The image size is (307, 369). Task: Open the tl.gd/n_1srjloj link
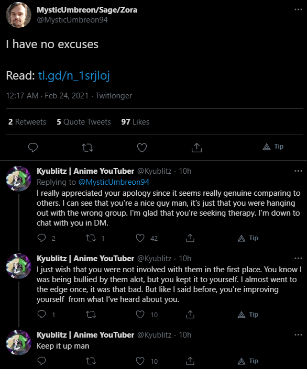(74, 75)
